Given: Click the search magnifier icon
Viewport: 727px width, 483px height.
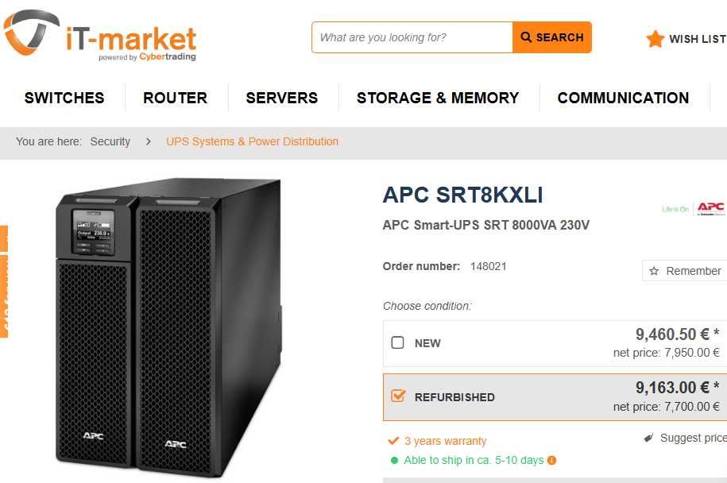Looking at the screenshot, I should pyautogui.click(x=526, y=37).
